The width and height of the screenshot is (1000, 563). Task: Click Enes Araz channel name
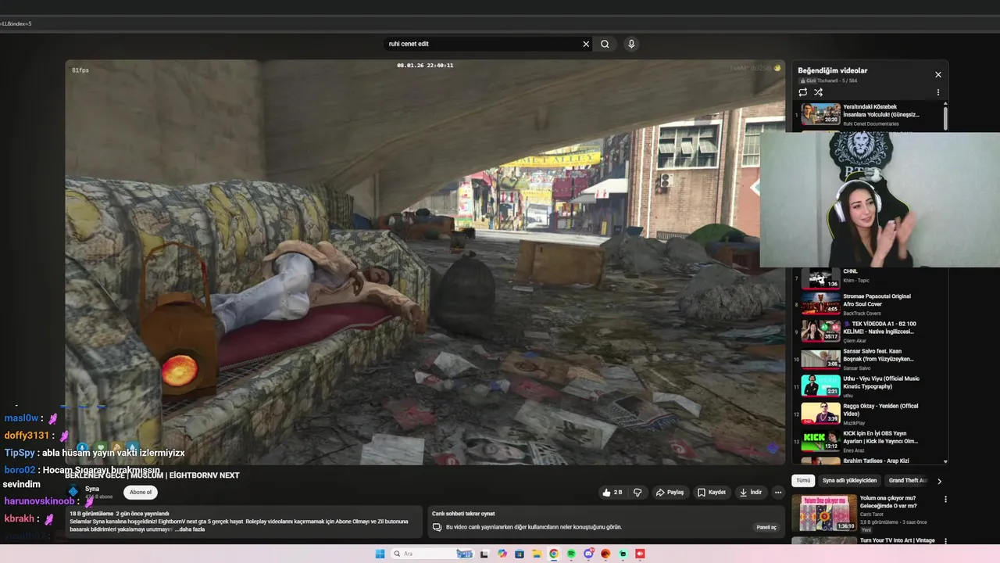pyautogui.click(x=854, y=450)
